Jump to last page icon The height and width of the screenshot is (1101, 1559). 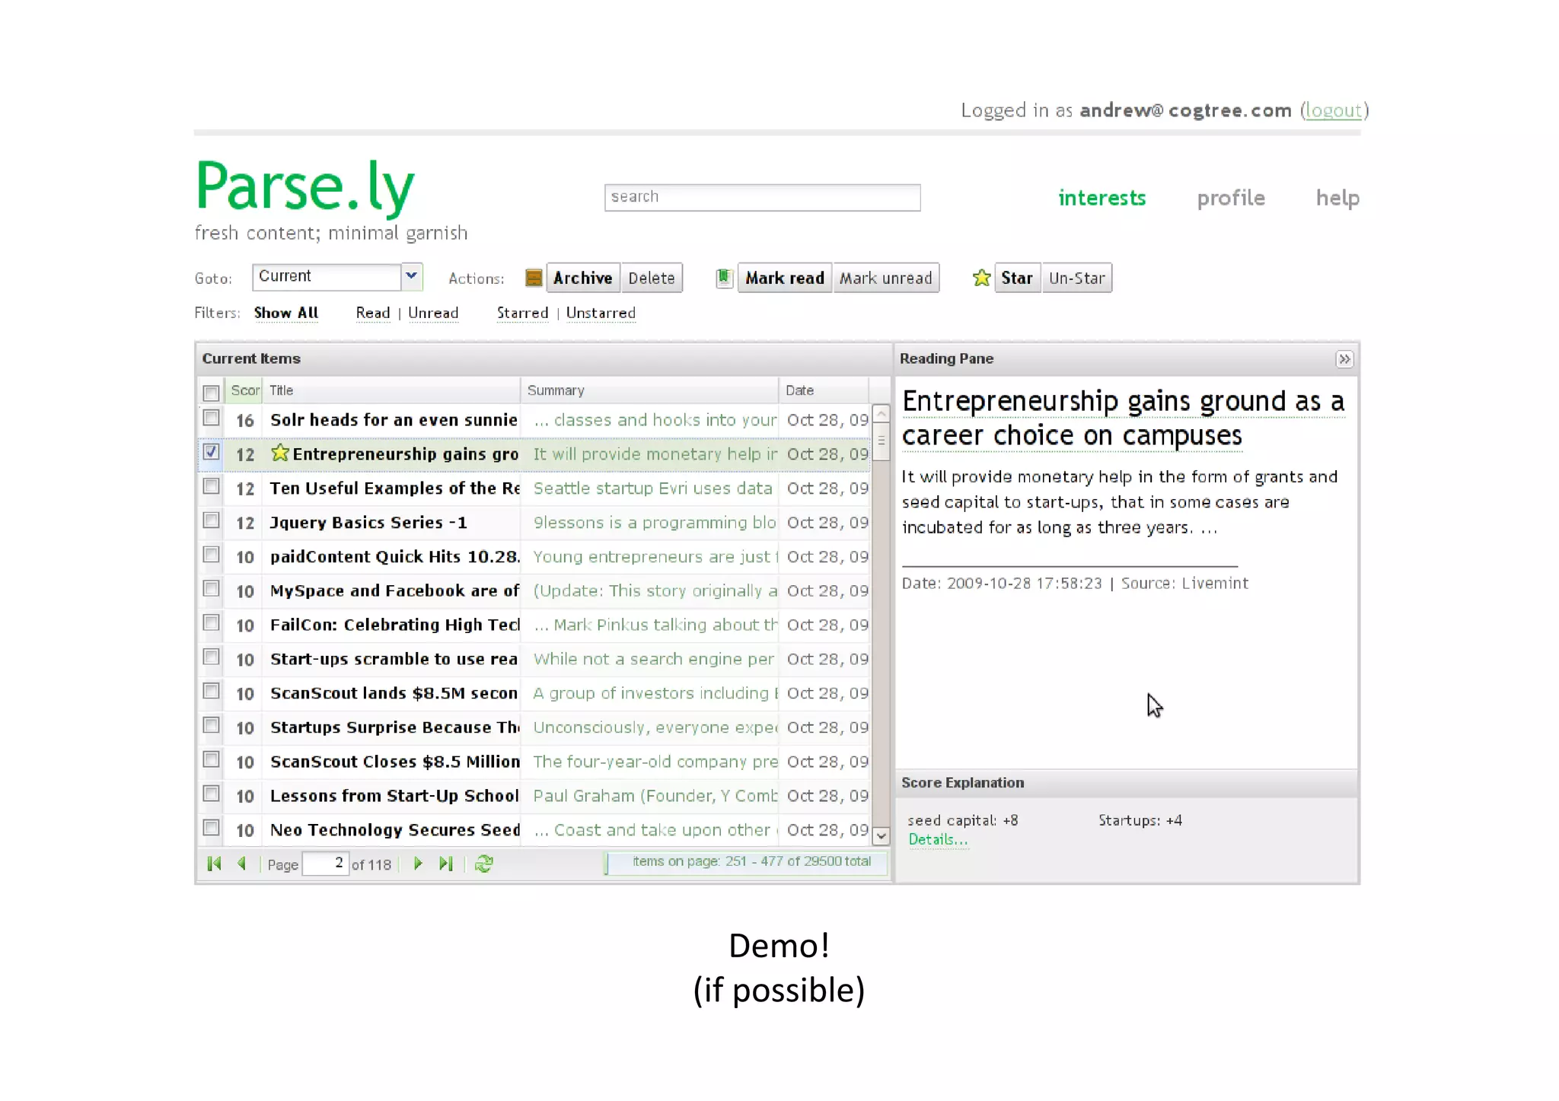446,864
